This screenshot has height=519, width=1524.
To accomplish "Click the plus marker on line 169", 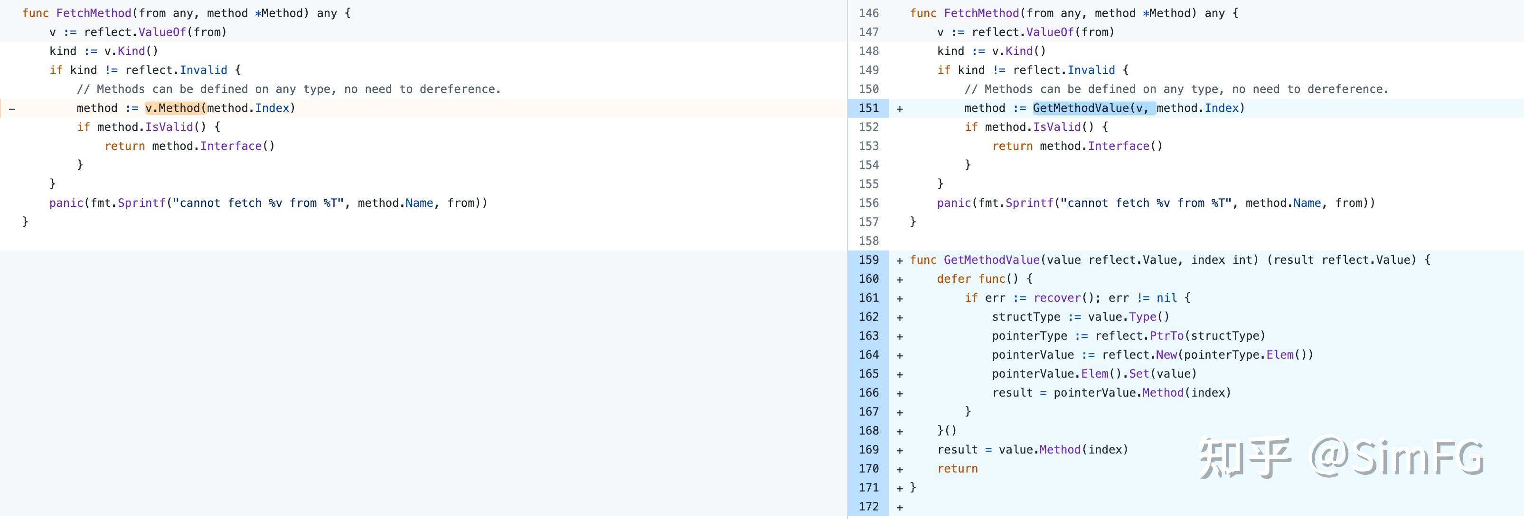I will point(899,450).
